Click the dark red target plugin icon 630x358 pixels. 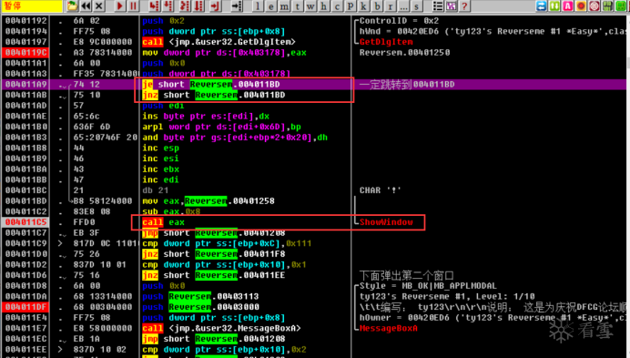tap(594, 6)
